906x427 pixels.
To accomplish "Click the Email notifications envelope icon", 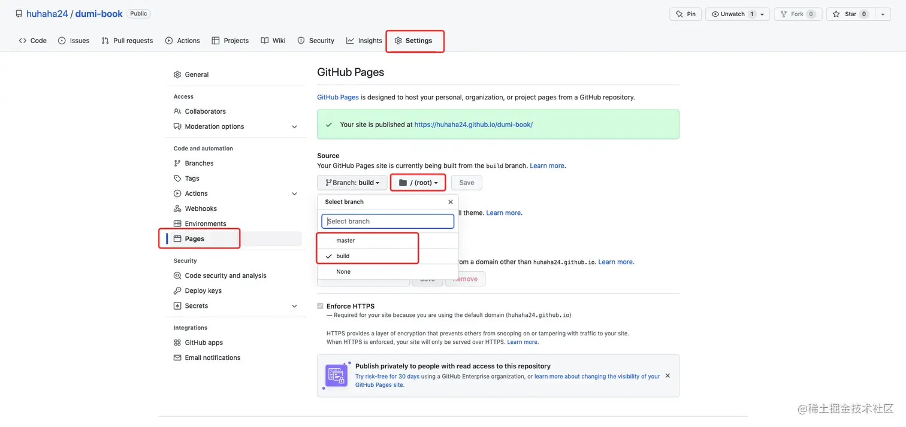I will (177, 358).
